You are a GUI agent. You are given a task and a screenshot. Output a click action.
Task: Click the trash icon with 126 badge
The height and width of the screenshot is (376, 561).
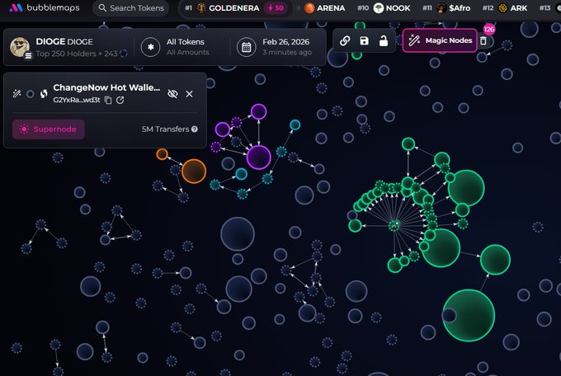tap(483, 40)
